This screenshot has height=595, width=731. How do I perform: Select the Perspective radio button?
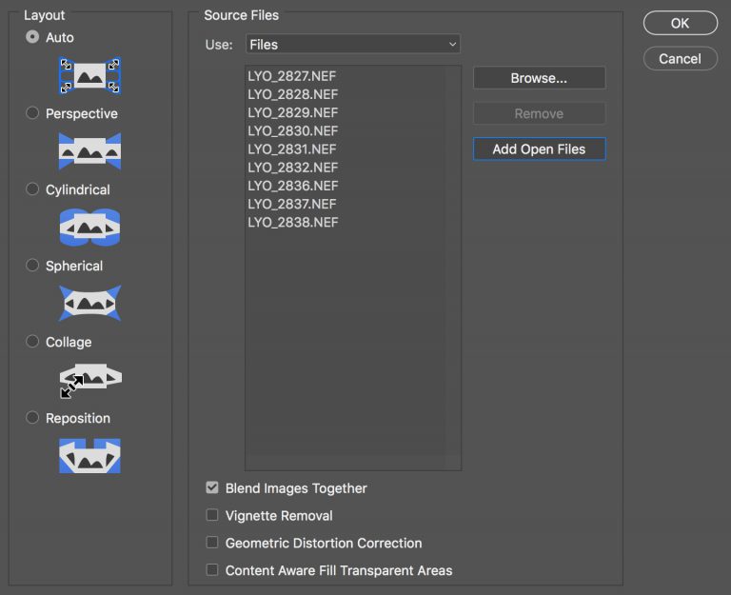pyautogui.click(x=32, y=113)
